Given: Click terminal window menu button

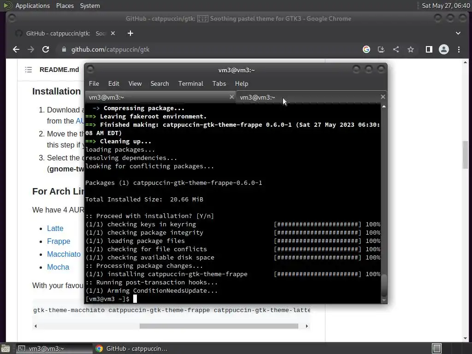Looking at the screenshot, I should coord(90,70).
